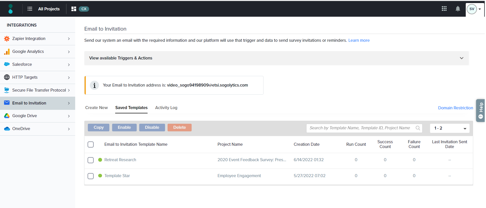Screen dimensions: 486x208
Task: Switch to the Create New tab
Action: point(96,108)
